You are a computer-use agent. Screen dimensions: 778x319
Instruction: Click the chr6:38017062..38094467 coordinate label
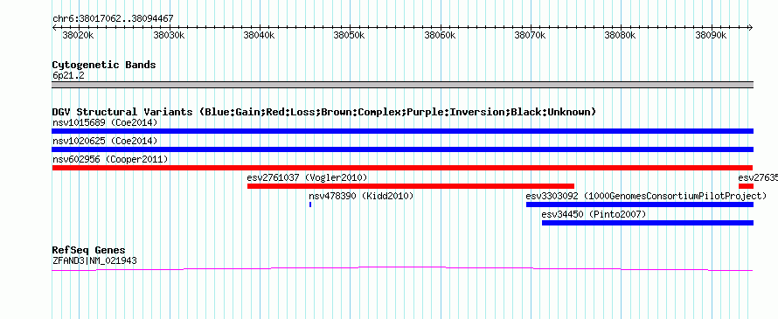(113, 18)
